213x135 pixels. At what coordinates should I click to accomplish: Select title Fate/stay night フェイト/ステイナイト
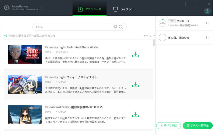coord(71,77)
